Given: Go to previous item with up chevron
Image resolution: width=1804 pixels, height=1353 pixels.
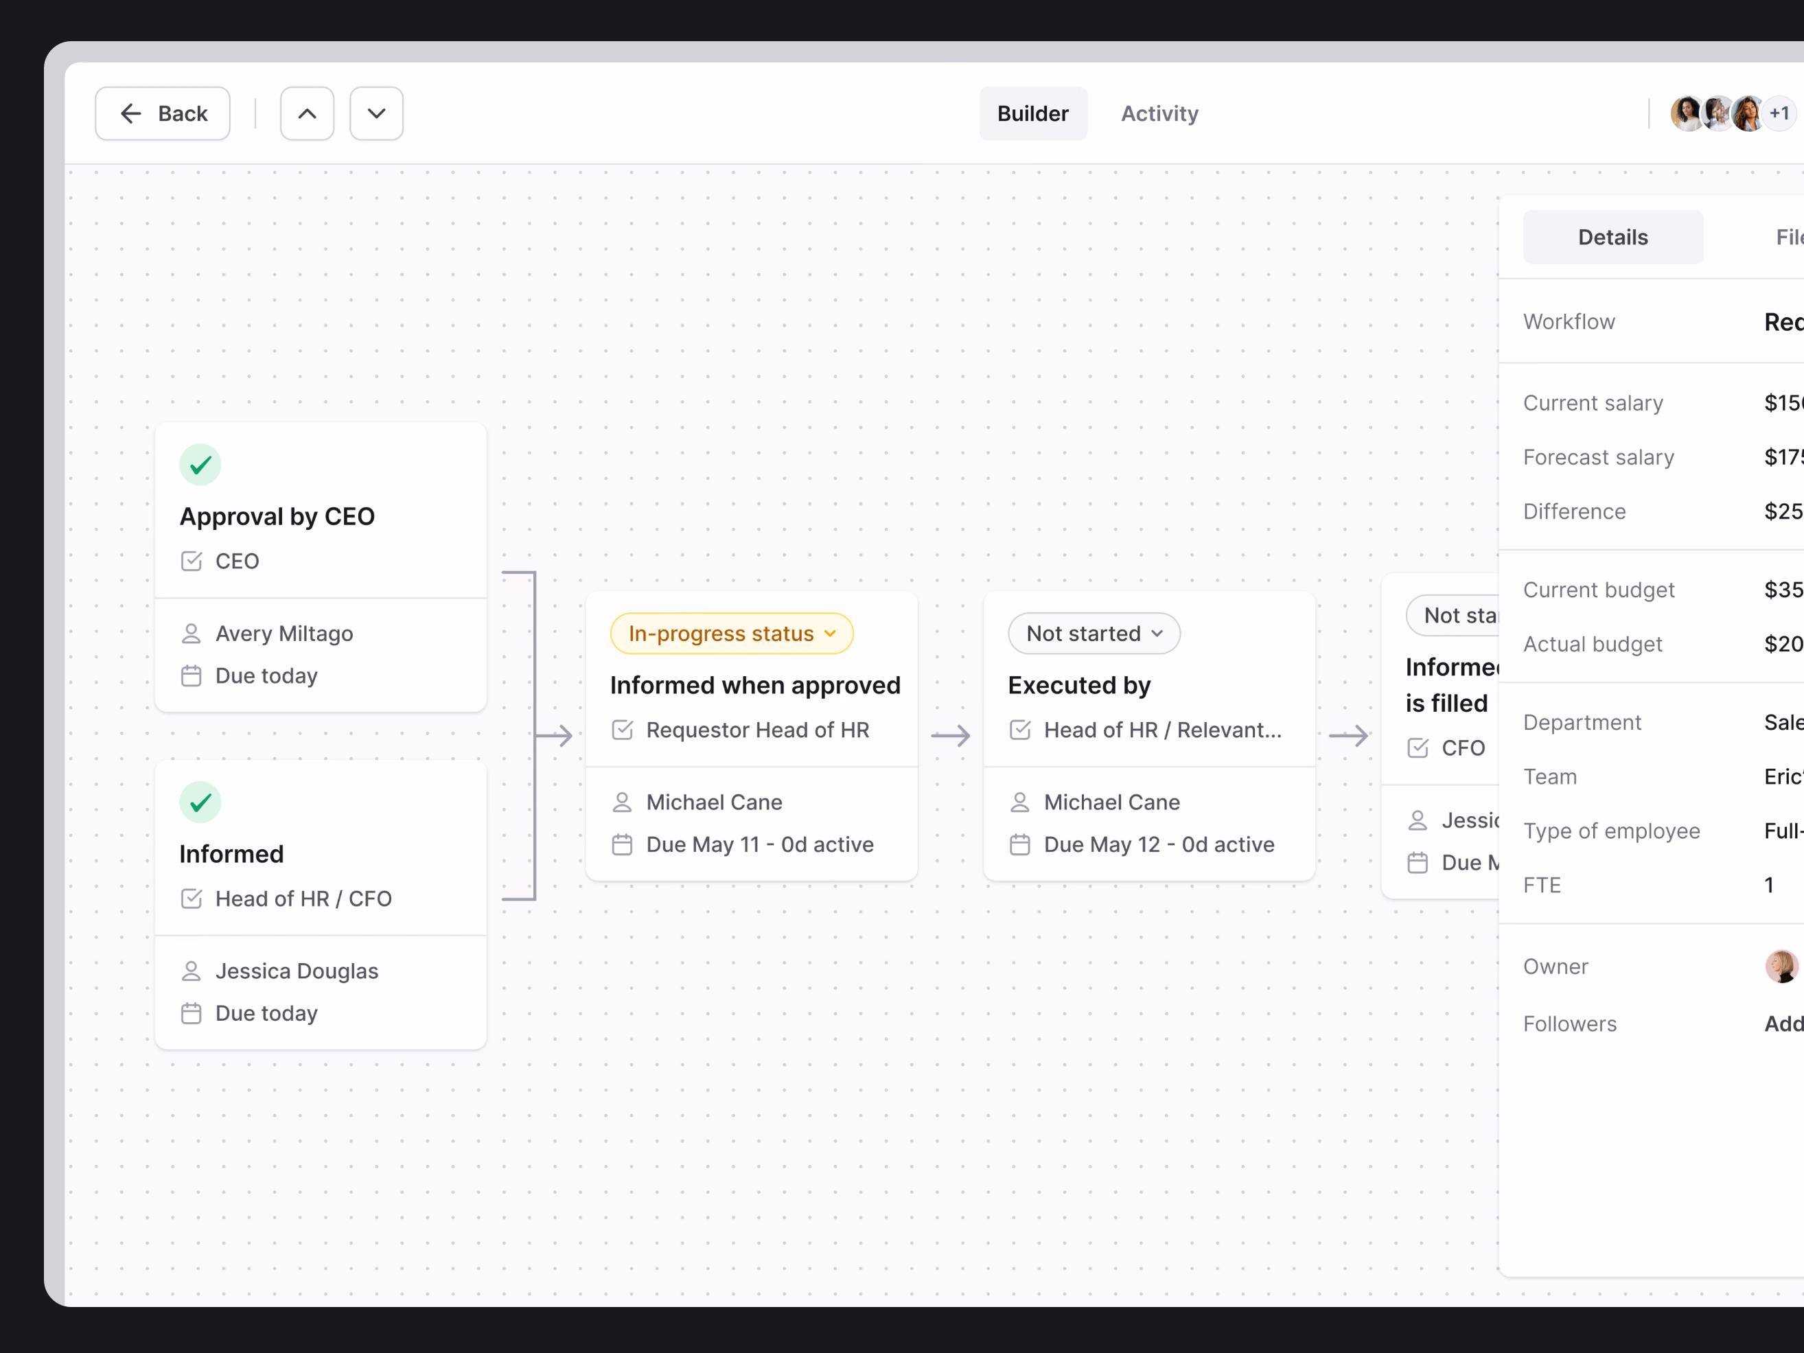Looking at the screenshot, I should click(307, 113).
